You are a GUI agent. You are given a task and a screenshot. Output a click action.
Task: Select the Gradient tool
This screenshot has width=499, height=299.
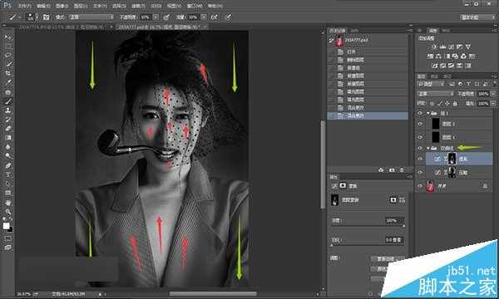(7, 138)
